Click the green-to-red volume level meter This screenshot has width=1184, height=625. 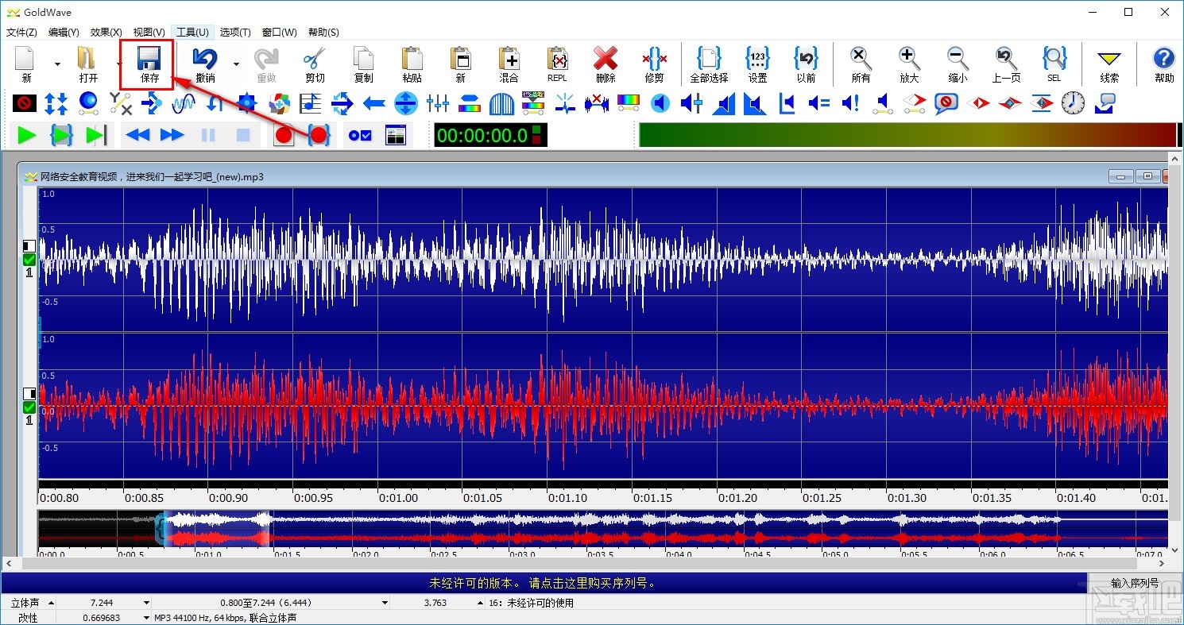[x=907, y=135]
